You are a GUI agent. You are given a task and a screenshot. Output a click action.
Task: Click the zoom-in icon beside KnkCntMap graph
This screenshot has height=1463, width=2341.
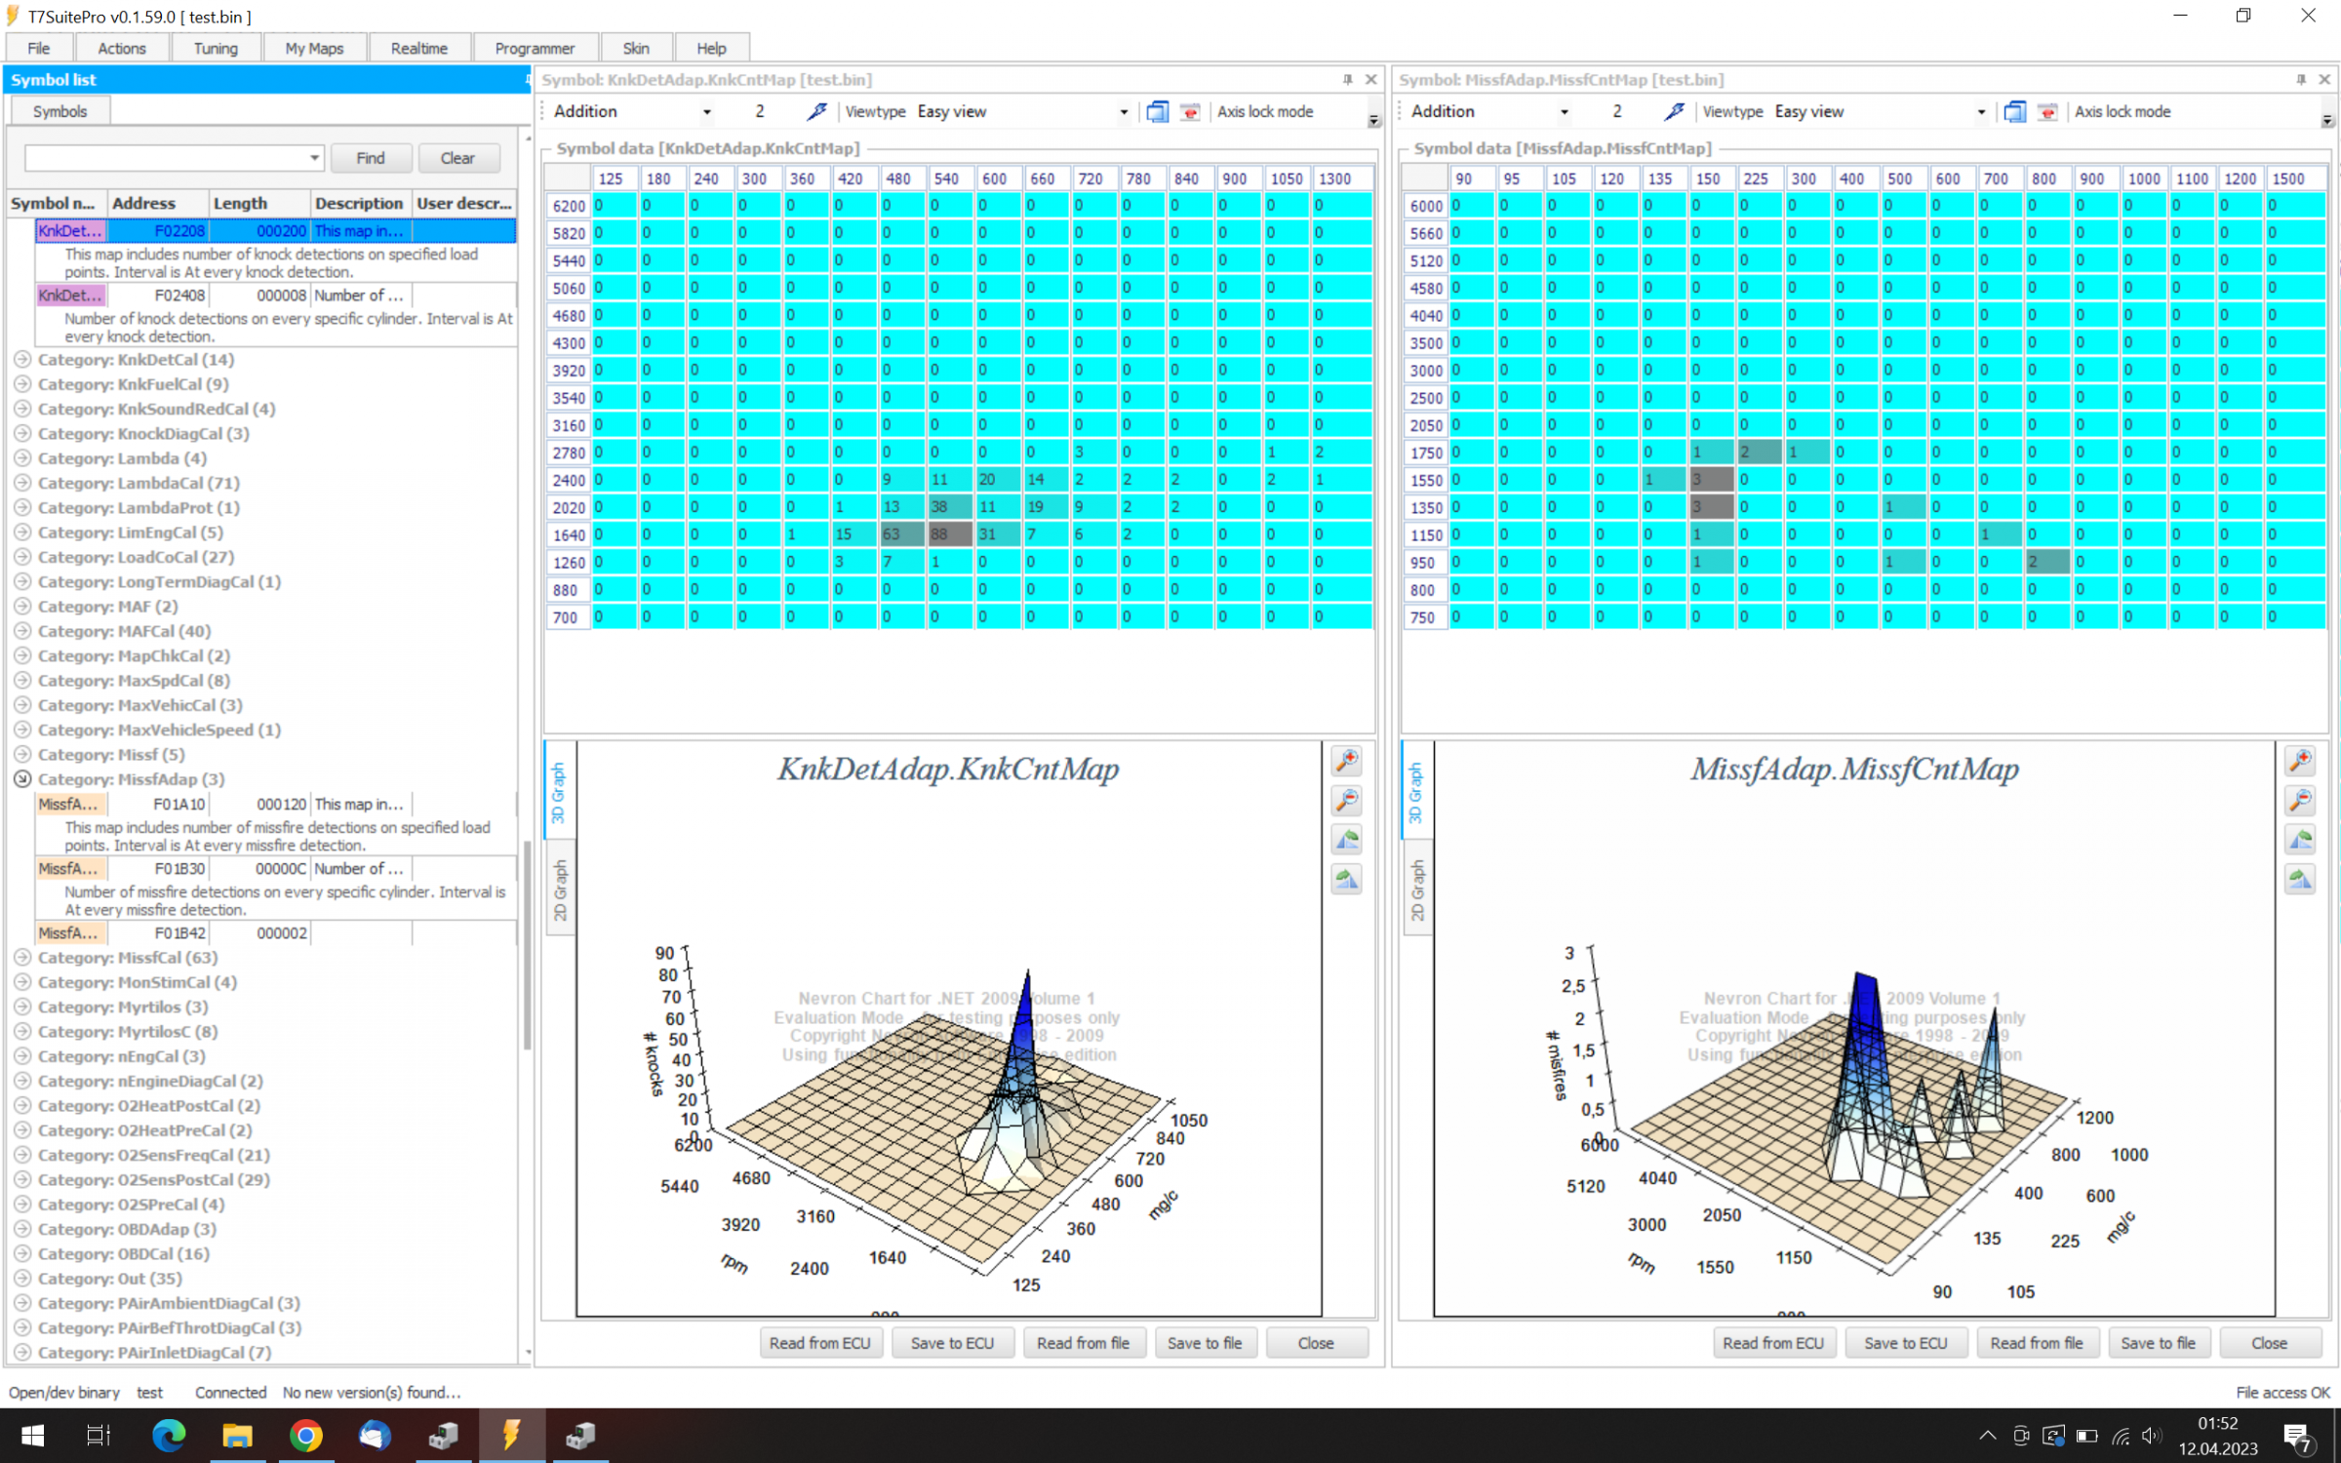(x=1346, y=761)
